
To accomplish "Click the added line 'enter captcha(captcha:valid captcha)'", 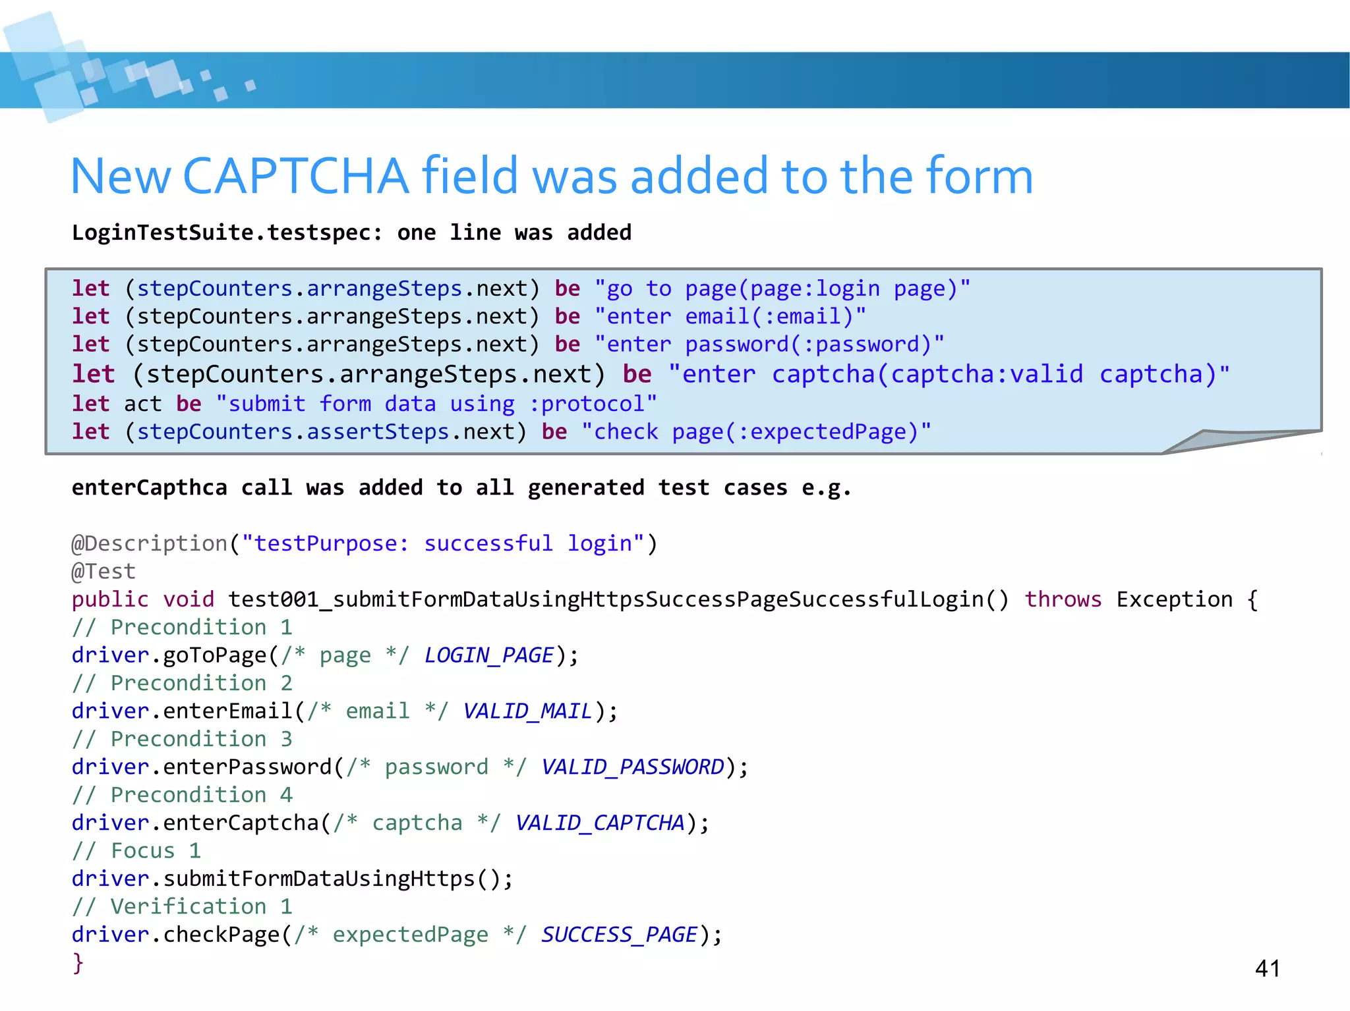I will (x=651, y=374).
